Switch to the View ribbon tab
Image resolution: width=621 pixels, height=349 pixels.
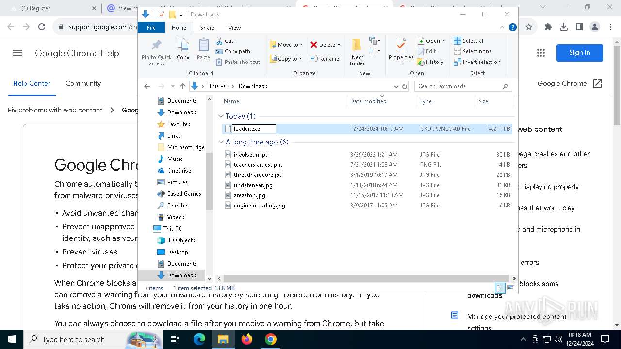(x=234, y=28)
